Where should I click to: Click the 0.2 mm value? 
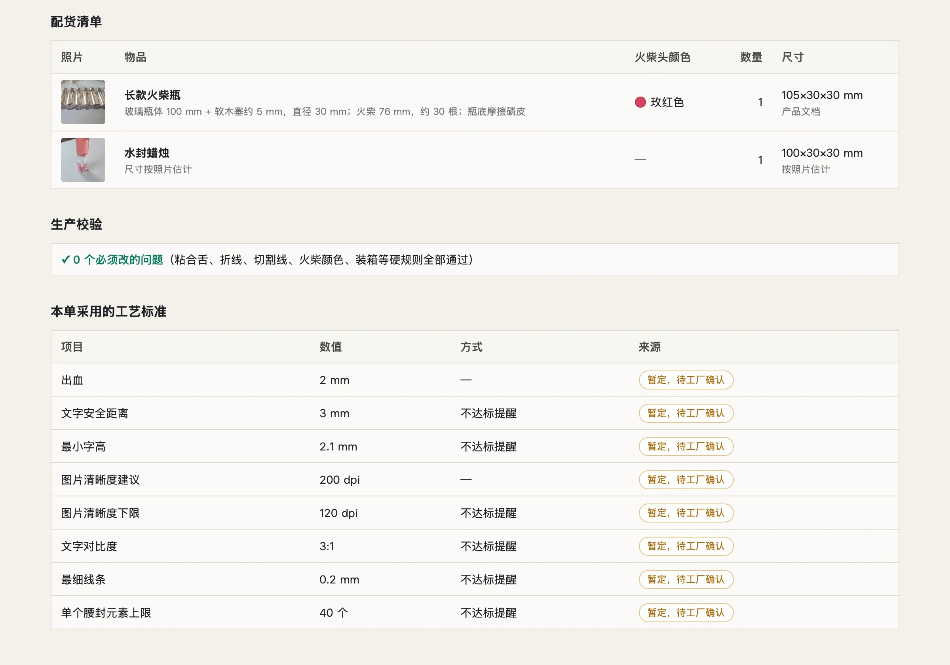click(x=339, y=579)
